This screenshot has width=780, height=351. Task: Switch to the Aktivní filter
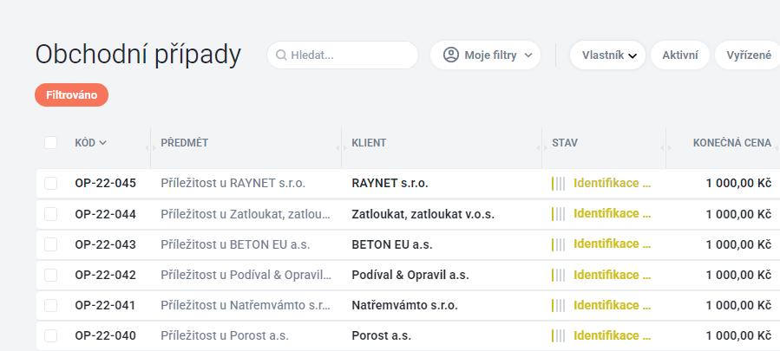point(680,55)
